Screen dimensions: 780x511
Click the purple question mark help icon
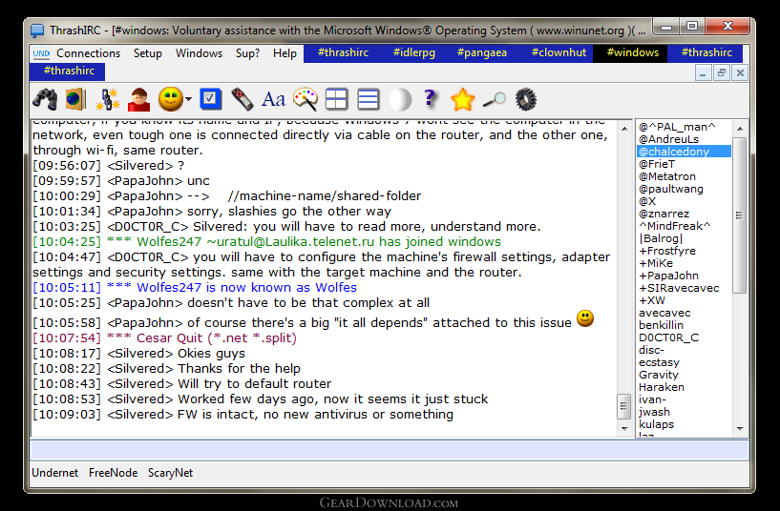point(430,99)
